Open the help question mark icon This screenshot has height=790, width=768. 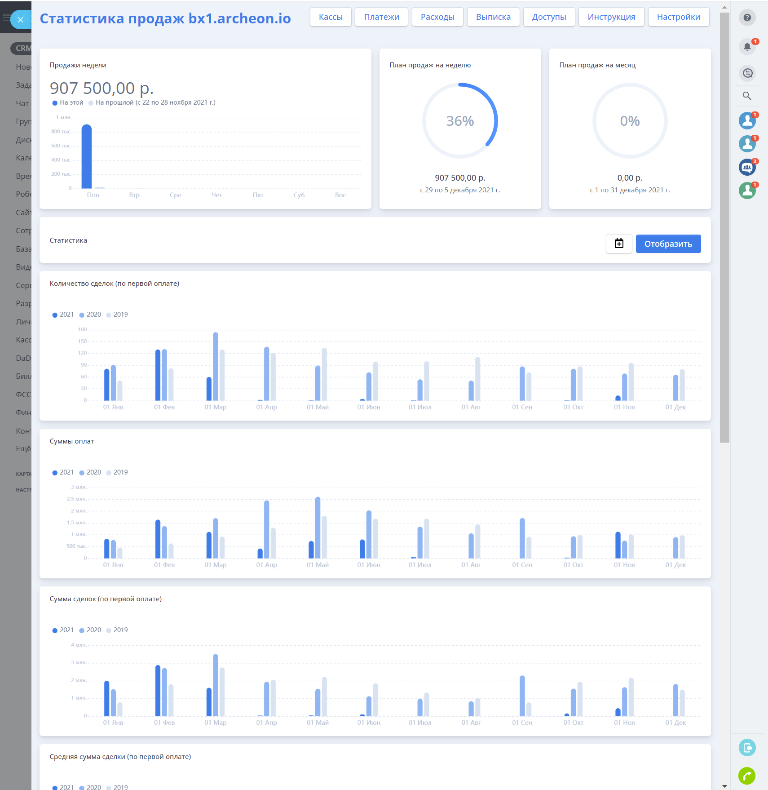pyautogui.click(x=747, y=18)
